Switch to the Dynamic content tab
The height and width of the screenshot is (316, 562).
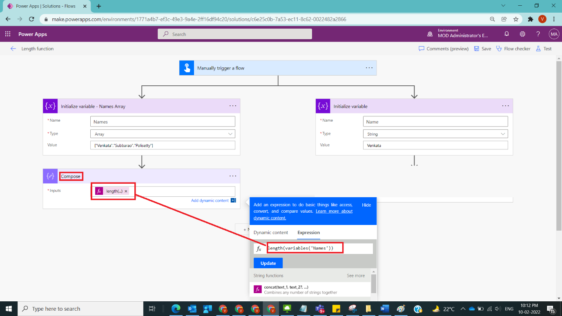(271, 232)
